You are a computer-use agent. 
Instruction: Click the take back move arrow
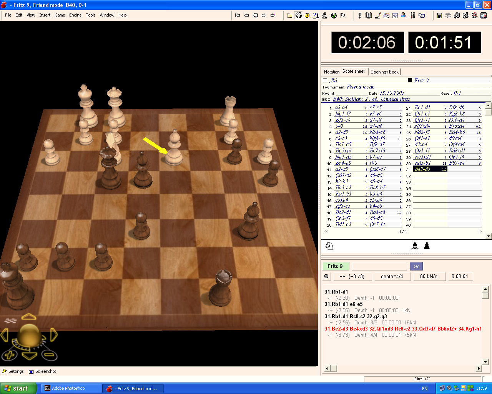(255, 15)
